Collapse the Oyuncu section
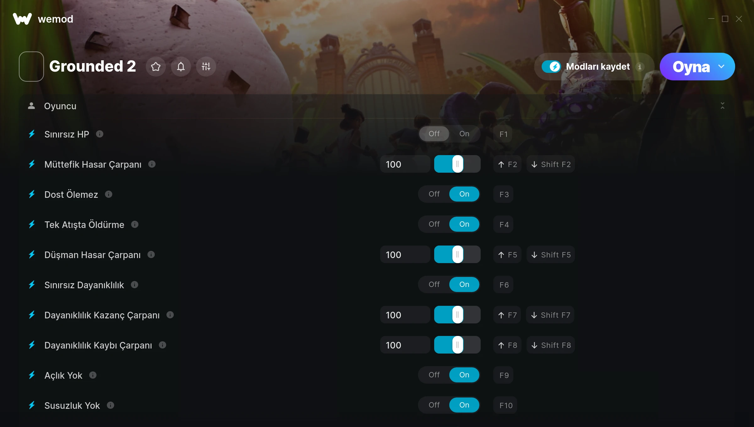Image resolution: width=754 pixels, height=427 pixels. [x=723, y=106]
